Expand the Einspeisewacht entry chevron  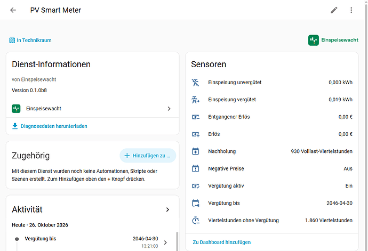pyautogui.click(x=169, y=109)
